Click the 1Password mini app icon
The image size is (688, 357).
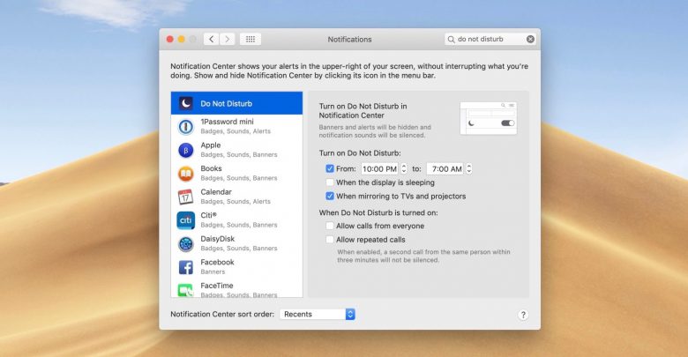(x=186, y=127)
